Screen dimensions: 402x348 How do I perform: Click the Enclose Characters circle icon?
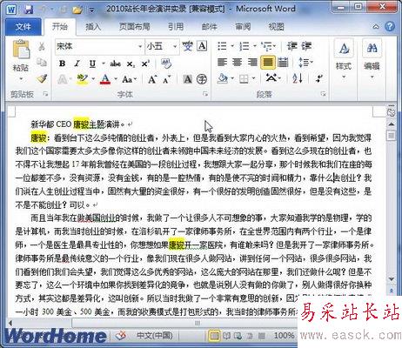202,79
